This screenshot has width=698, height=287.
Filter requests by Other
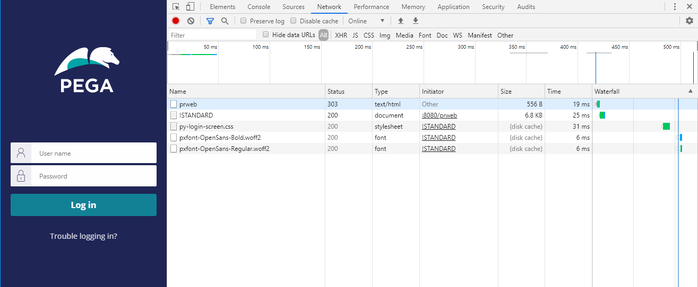[x=505, y=35]
